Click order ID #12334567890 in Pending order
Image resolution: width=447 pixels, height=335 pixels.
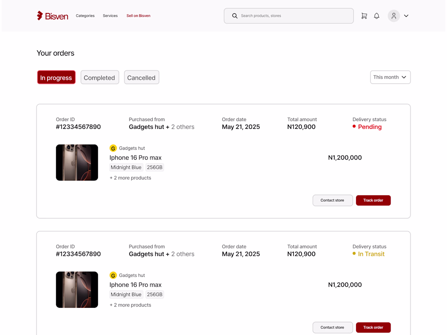(x=78, y=127)
